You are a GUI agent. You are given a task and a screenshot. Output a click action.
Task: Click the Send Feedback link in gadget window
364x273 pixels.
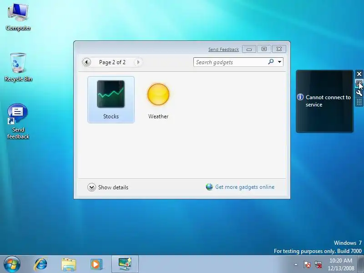[223, 50]
